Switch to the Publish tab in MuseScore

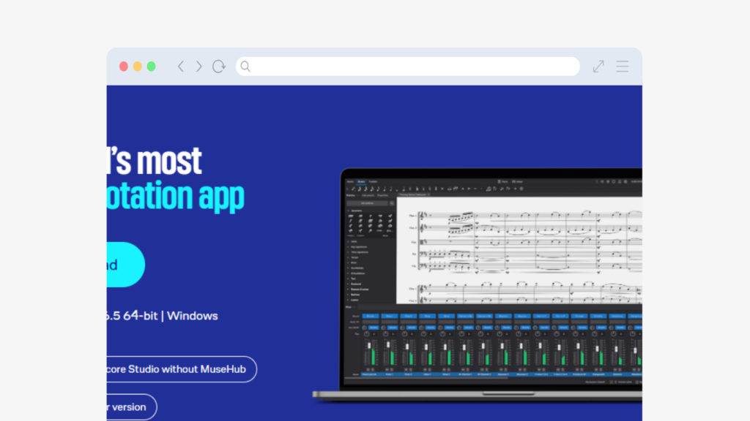click(x=372, y=181)
